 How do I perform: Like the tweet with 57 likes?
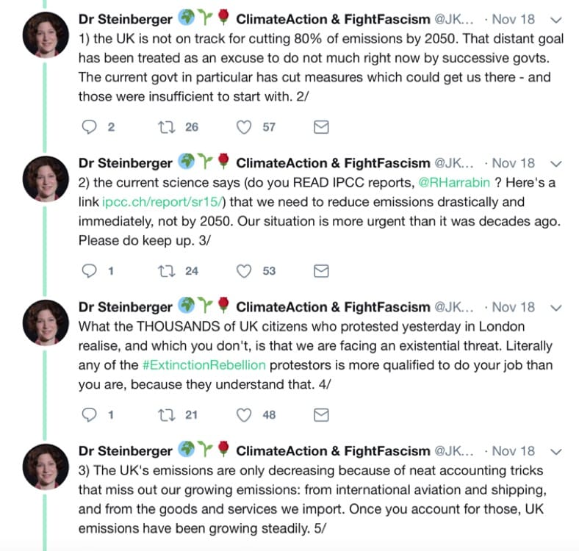[244, 127]
